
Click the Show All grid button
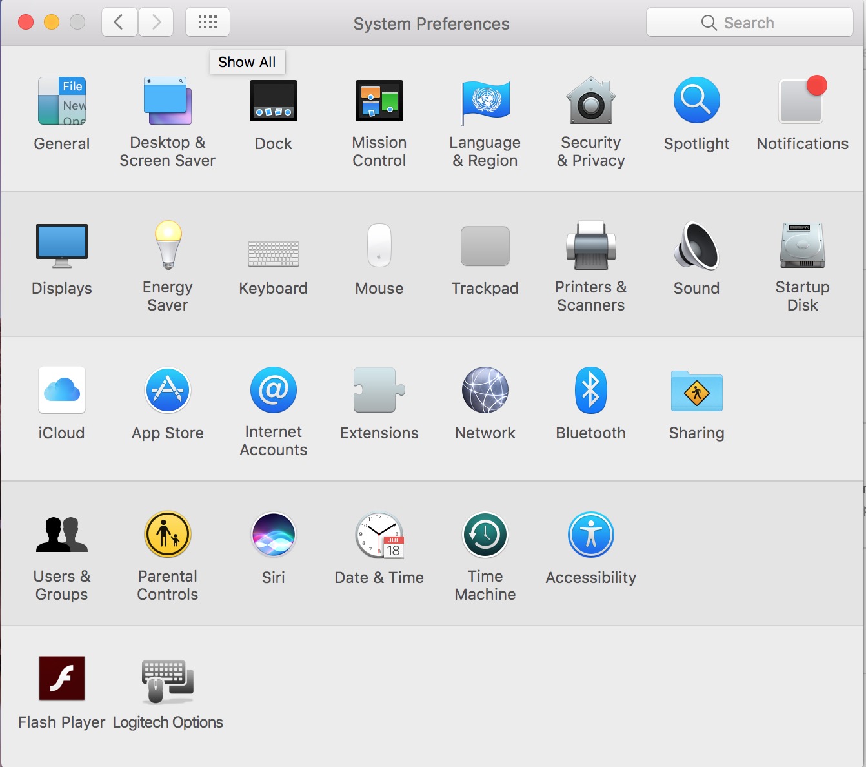click(x=208, y=23)
